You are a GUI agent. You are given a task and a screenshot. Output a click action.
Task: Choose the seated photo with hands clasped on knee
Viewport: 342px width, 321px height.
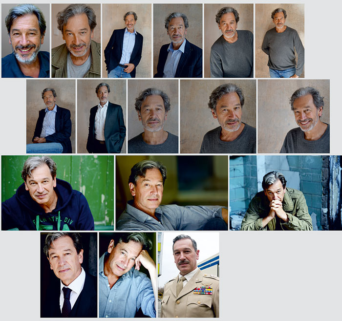pos(51,116)
